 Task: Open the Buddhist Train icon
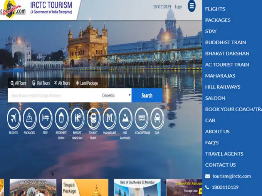click(x=61, y=118)
